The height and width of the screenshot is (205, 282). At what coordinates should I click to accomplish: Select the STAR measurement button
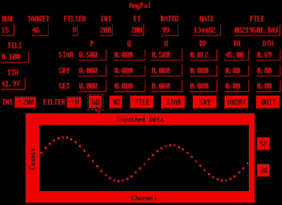pos(173,102)
